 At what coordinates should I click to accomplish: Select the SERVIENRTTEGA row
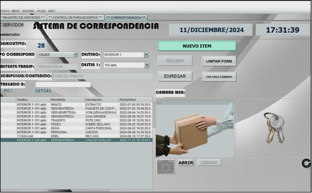pyautogui.click(x=76, y=112)
